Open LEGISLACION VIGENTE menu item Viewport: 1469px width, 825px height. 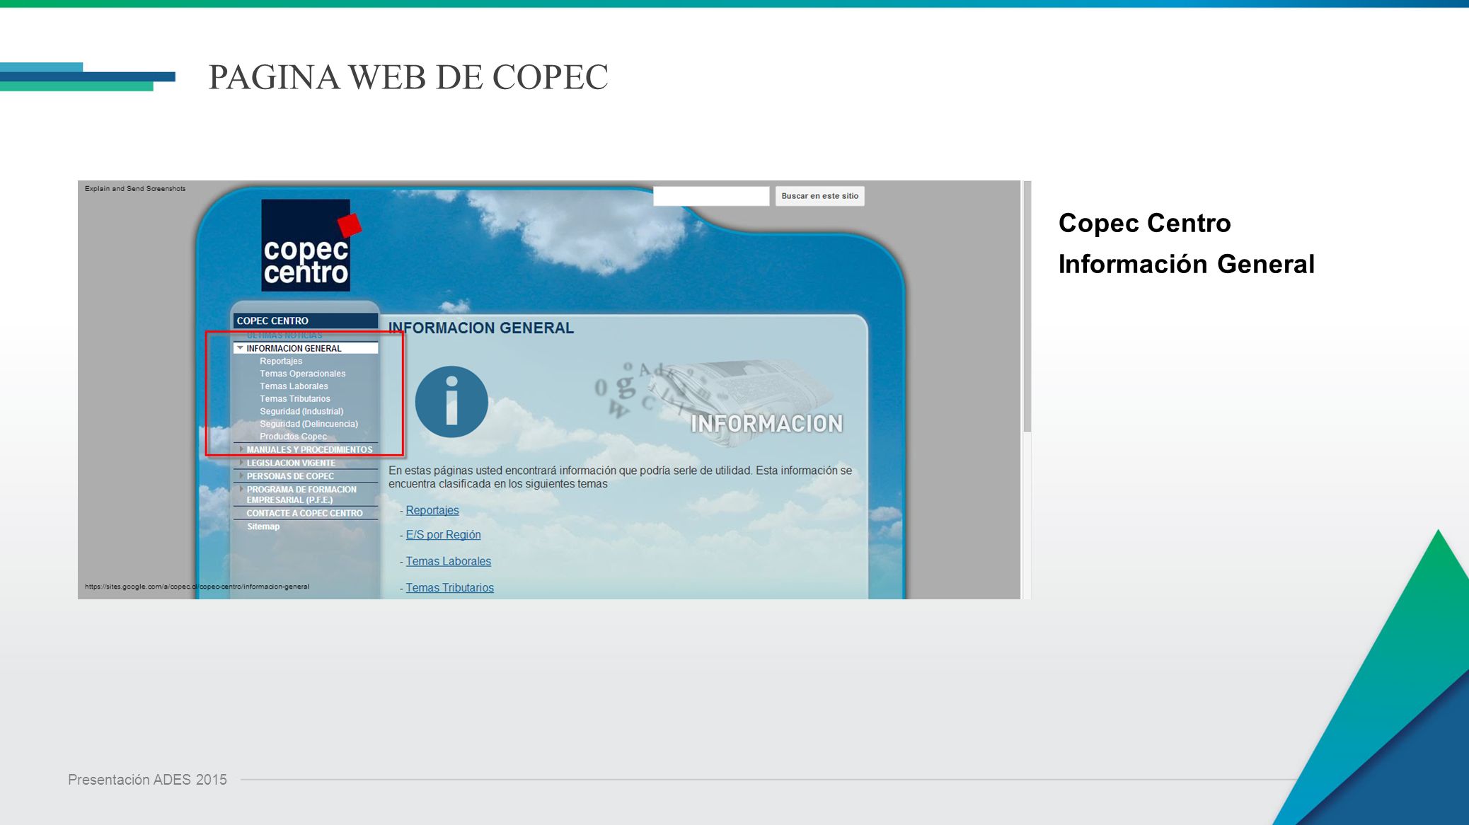[291, 463]
